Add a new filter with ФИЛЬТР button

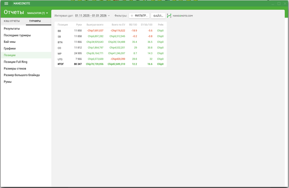(x=139, y=16)
